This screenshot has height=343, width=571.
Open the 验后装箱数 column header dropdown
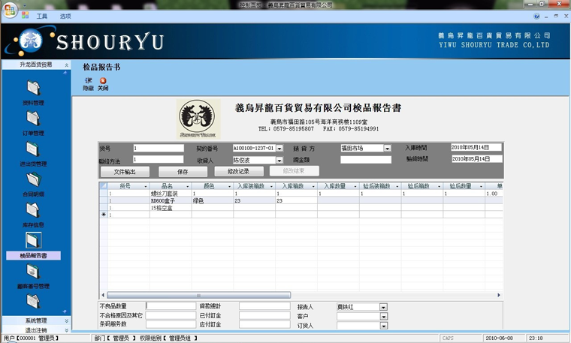pos(397,186)
